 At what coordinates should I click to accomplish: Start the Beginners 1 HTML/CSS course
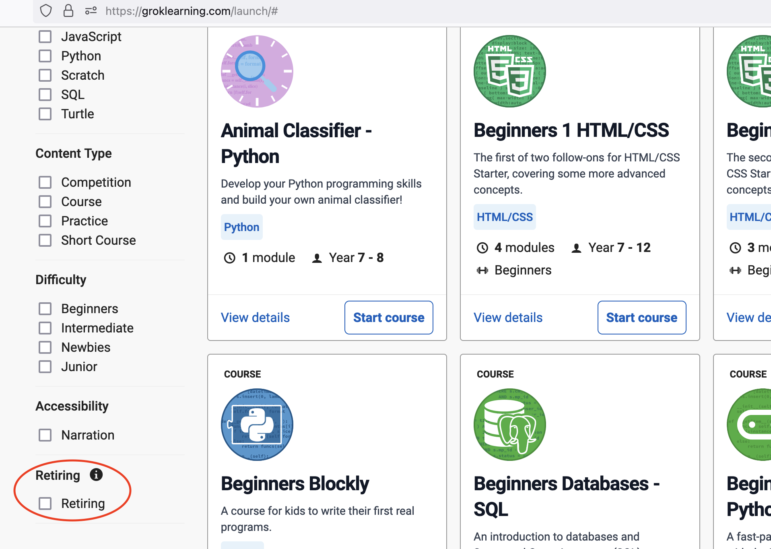(641, 318)
